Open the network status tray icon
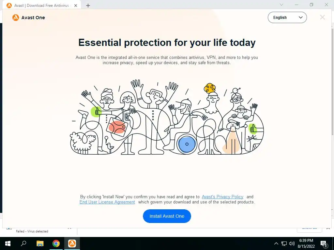This screenshot has height=250, width=334. 284,243
